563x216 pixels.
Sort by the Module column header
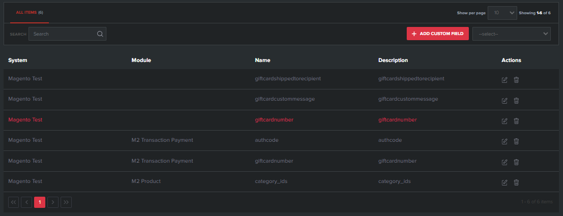pos(141,60)
